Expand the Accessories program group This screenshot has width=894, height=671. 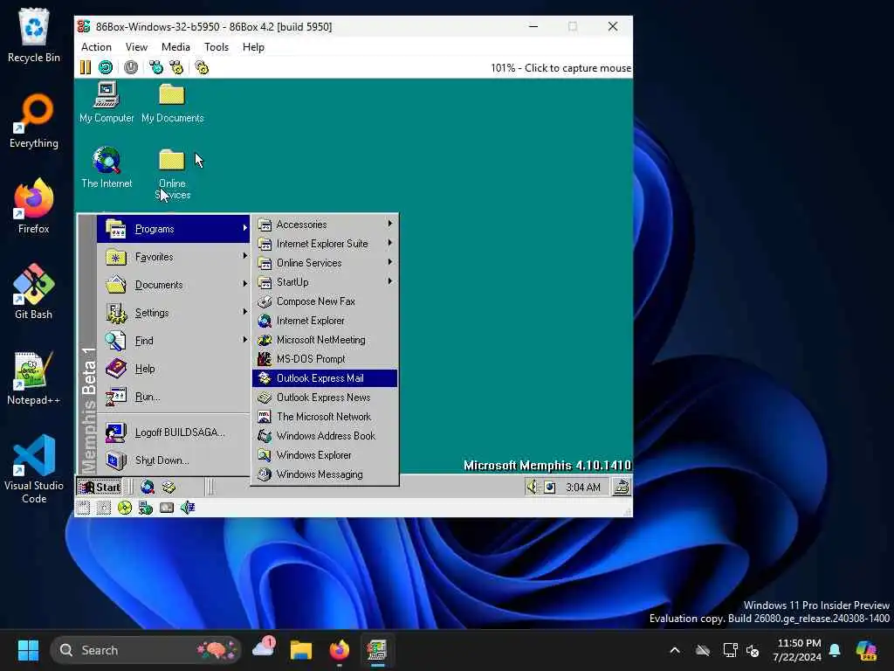[x=325, y=225]
